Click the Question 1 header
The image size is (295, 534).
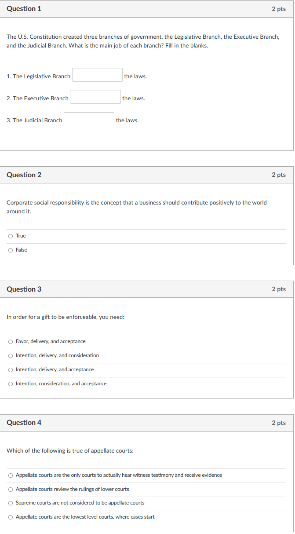(x=24, y=8)
